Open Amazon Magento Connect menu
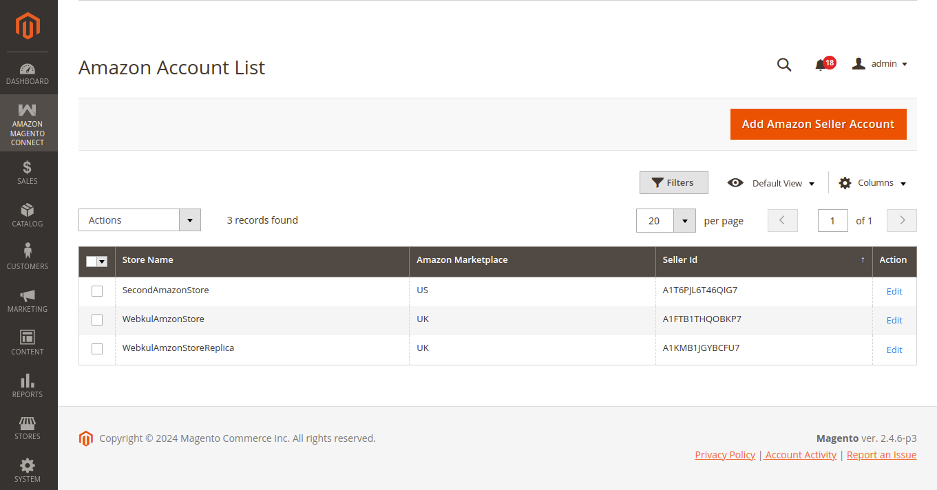Viewport: 937px width, 490px height. [x=28, y=124]
